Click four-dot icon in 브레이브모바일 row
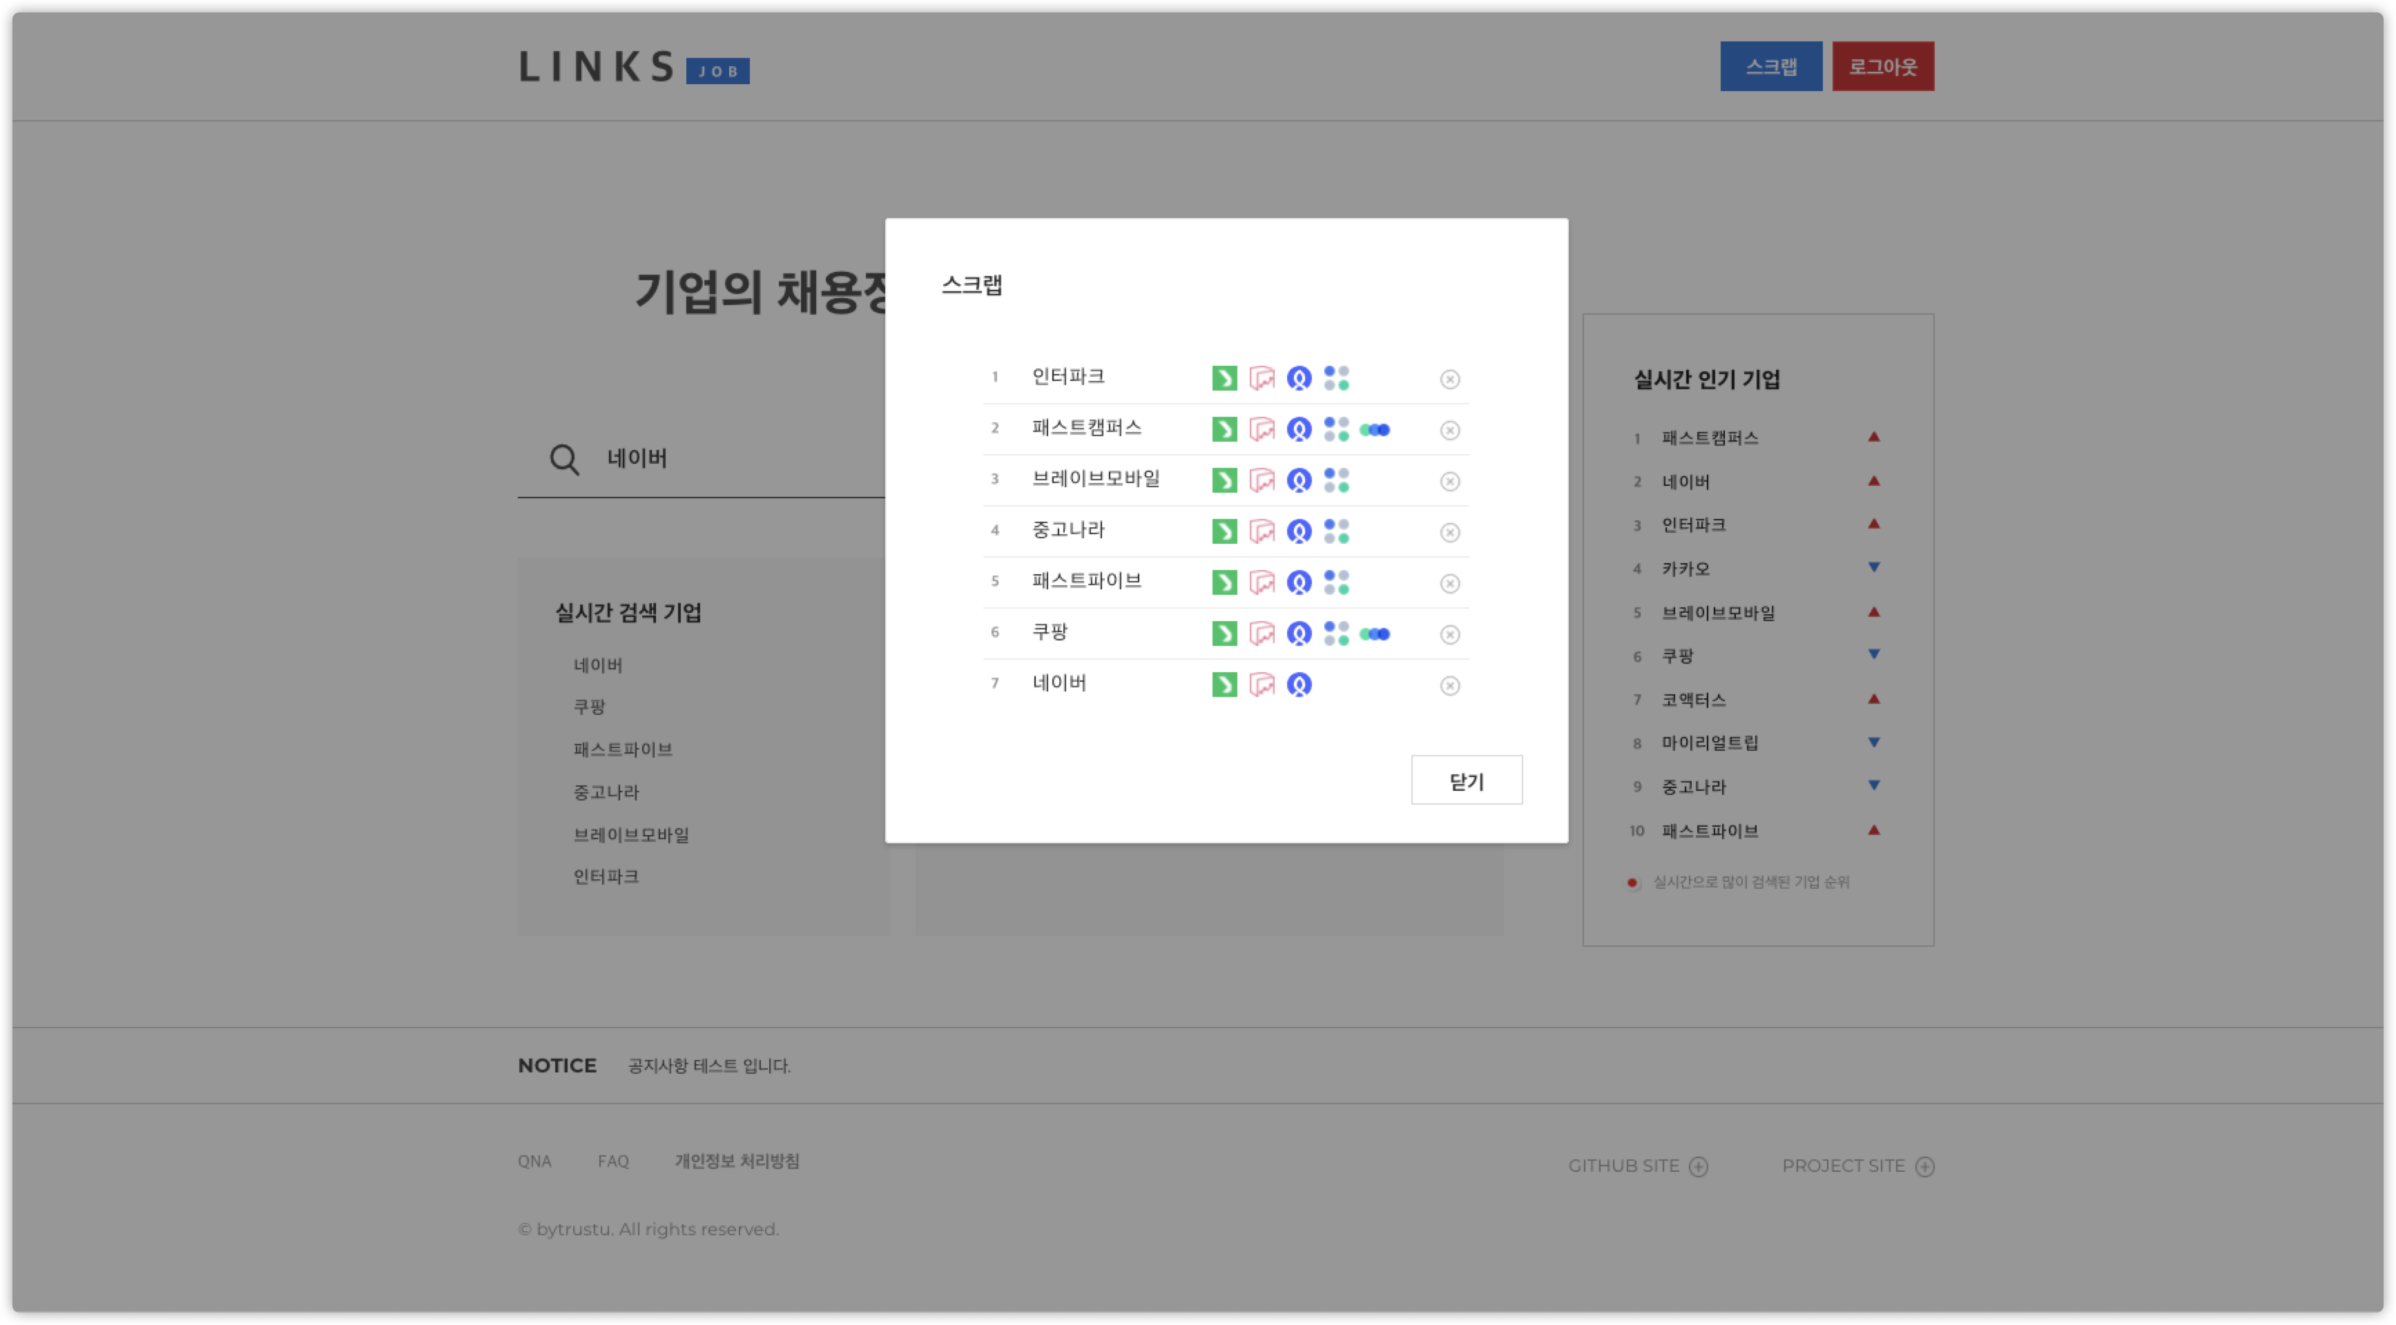Screen dimensions: 2396x1325 (1335, 481)
